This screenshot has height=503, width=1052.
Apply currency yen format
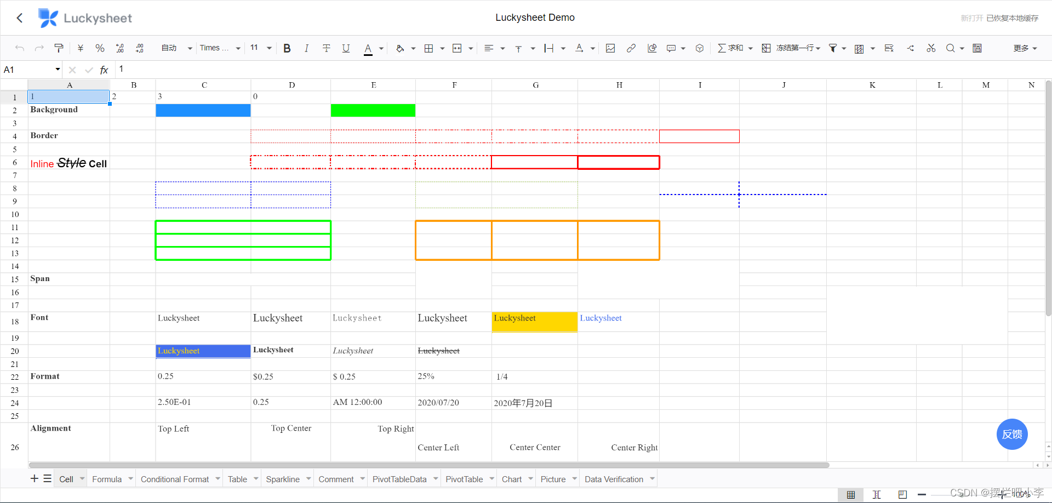point(81,48)
